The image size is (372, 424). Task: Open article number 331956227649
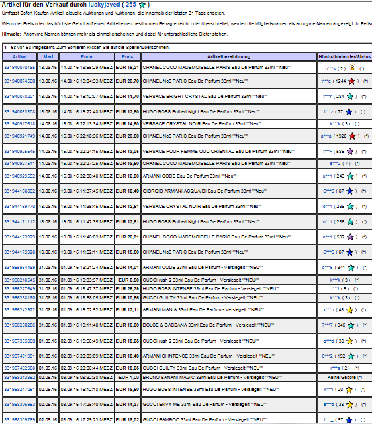(19, 289)
